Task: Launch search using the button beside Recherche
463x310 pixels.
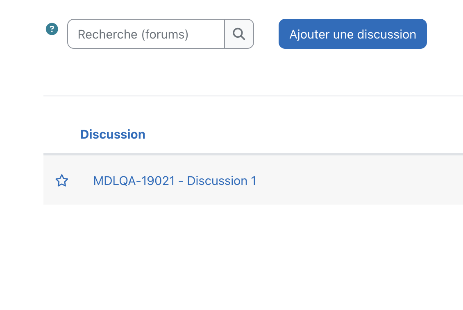Action: (x=239, y=34)
